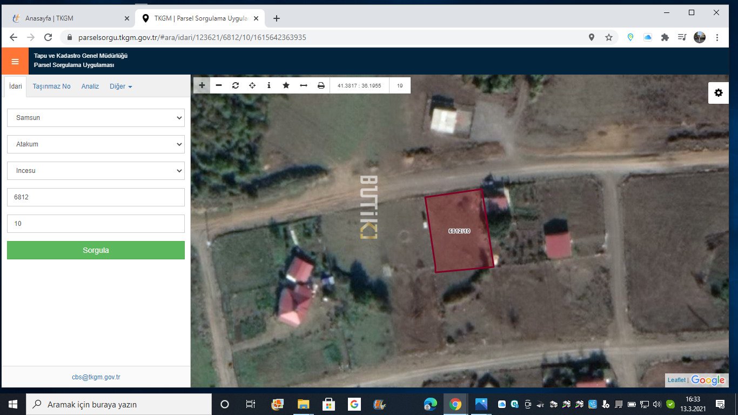This screenshot has height=415, width=738.
Task: Open the media control icon in Chrome toolbar
Action: click(682, 37)
